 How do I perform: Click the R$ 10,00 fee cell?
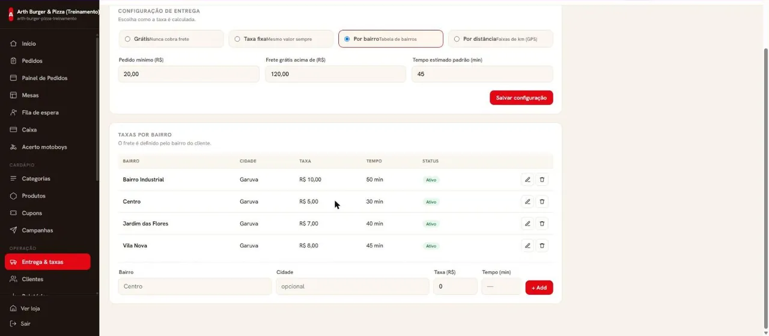[310, 180]
